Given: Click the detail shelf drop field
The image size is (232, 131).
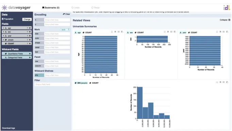Looking at the screenshot, I should point(57,47).
